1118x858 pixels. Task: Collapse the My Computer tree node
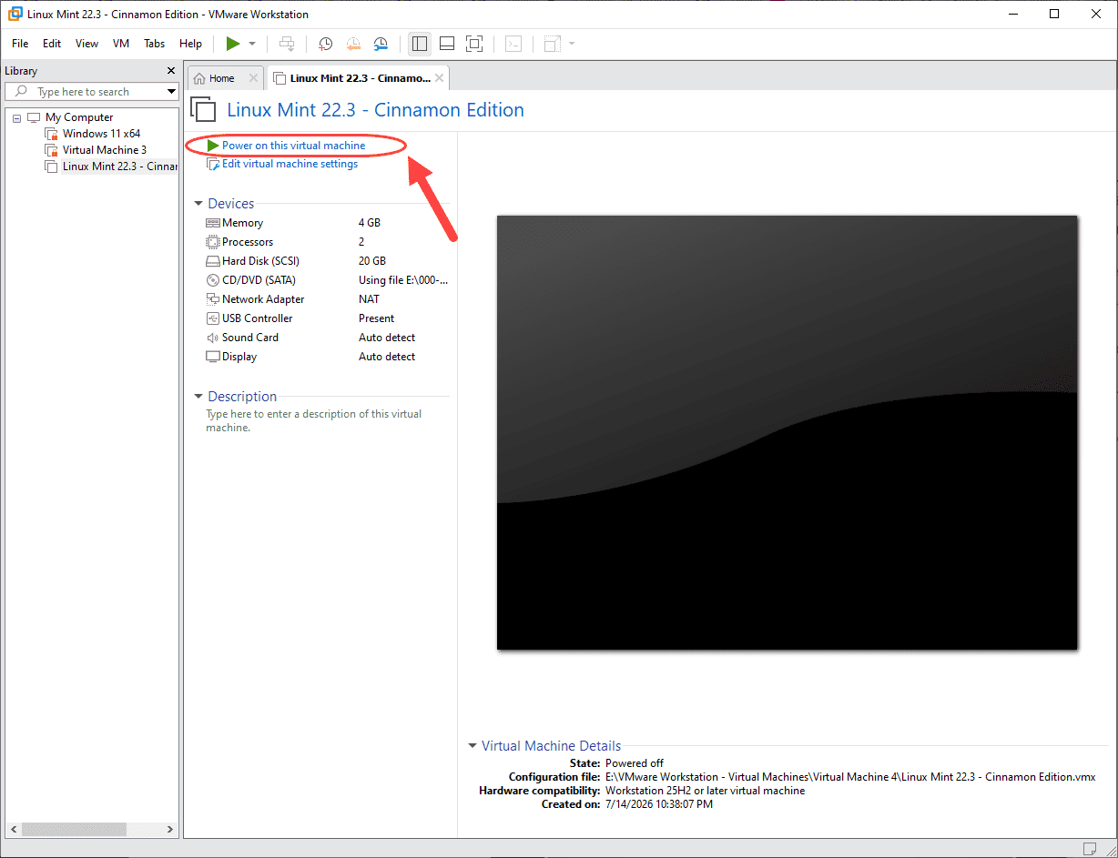(16, 117)
